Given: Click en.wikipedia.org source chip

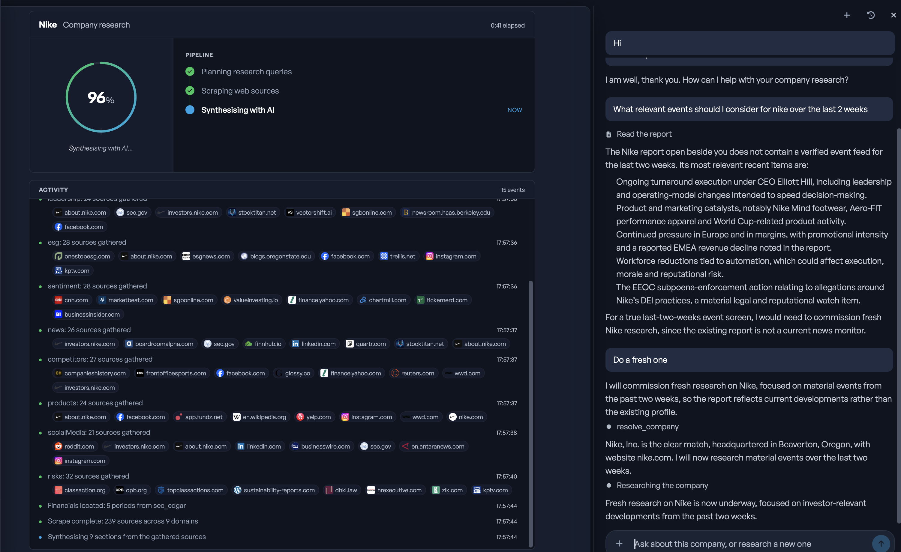Looking at the screenshot, I should [260, 417].
